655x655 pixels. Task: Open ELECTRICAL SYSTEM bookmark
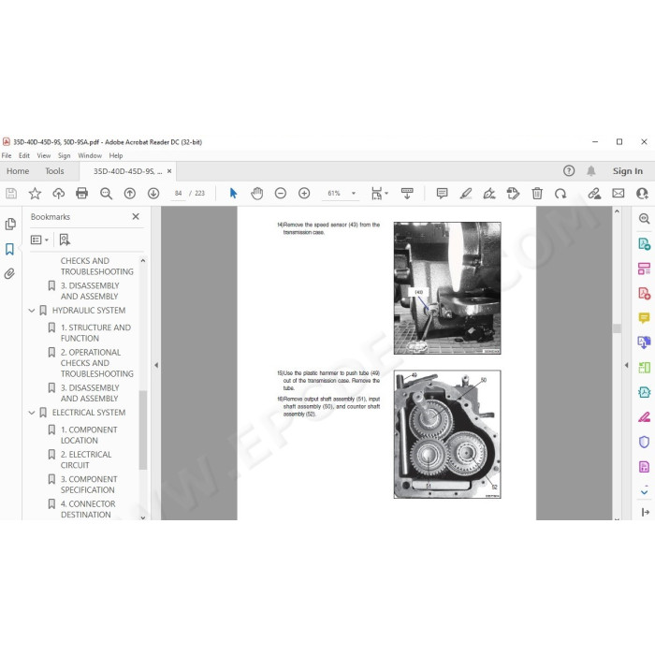[x=89, y=413]
